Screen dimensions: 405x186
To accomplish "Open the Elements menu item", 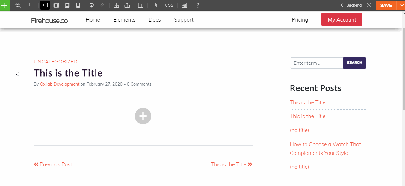I will pos(124,20).
